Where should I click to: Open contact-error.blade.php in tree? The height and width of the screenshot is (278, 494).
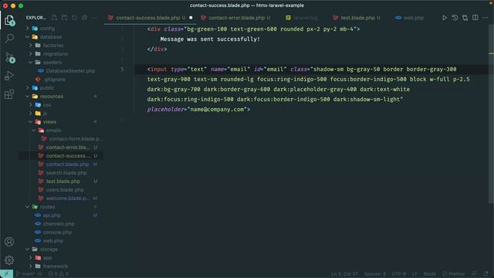click(68, 147)
